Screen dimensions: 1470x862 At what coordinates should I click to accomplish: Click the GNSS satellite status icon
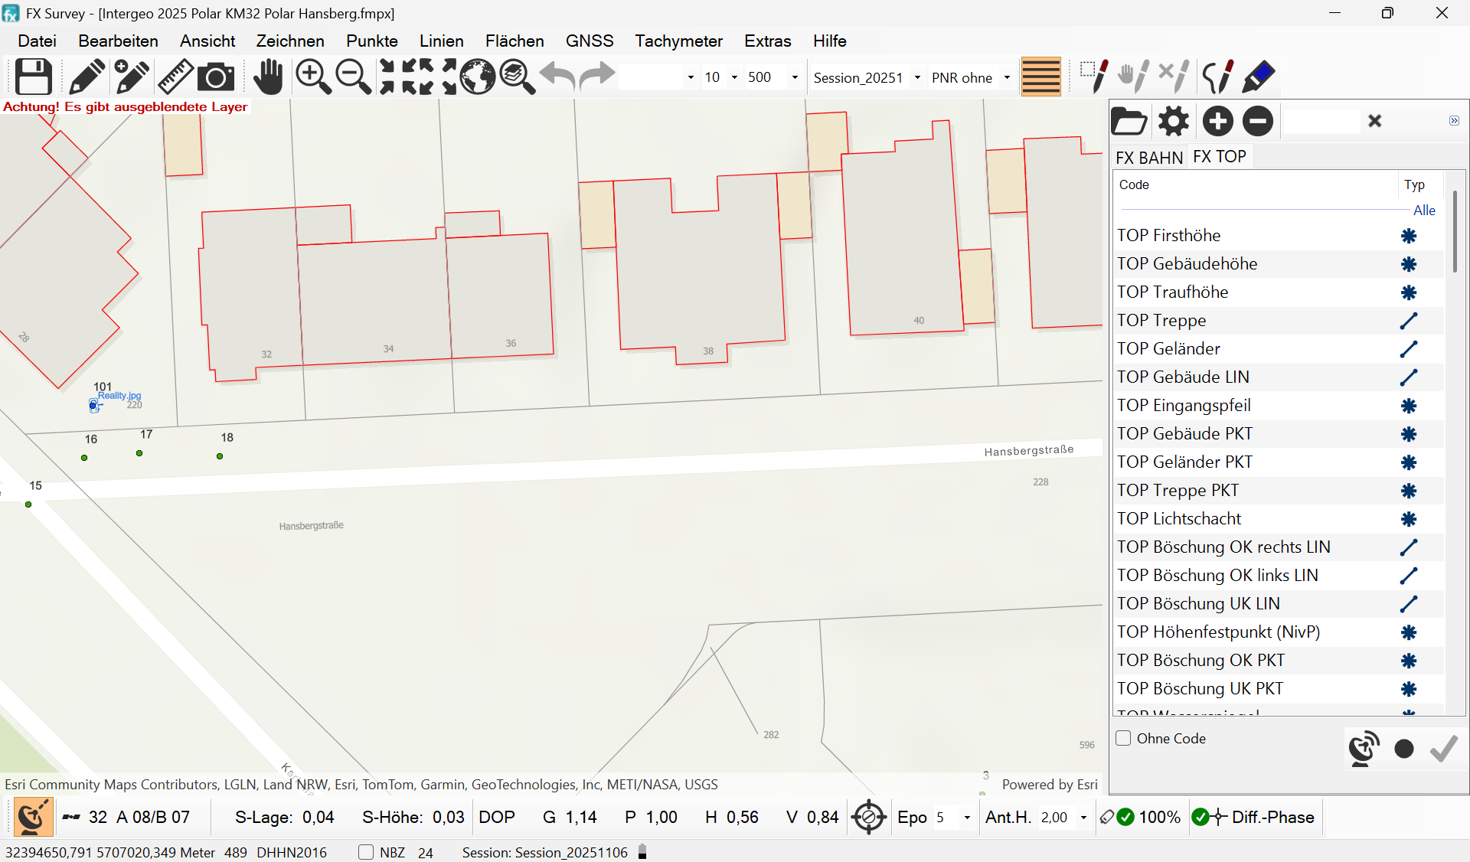(33, 817)
